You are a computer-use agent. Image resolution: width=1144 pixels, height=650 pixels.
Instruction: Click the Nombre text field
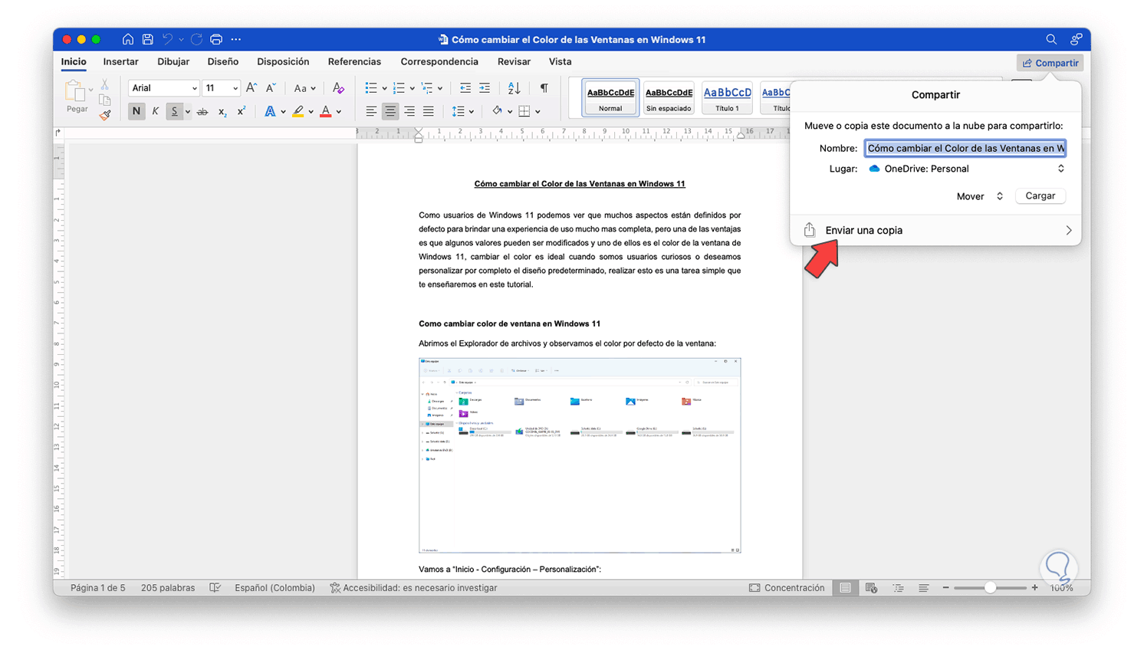965,148
